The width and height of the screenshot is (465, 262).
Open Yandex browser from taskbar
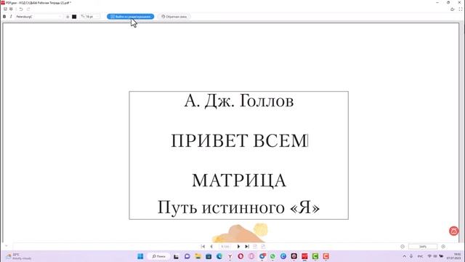[x=230, y=256]
